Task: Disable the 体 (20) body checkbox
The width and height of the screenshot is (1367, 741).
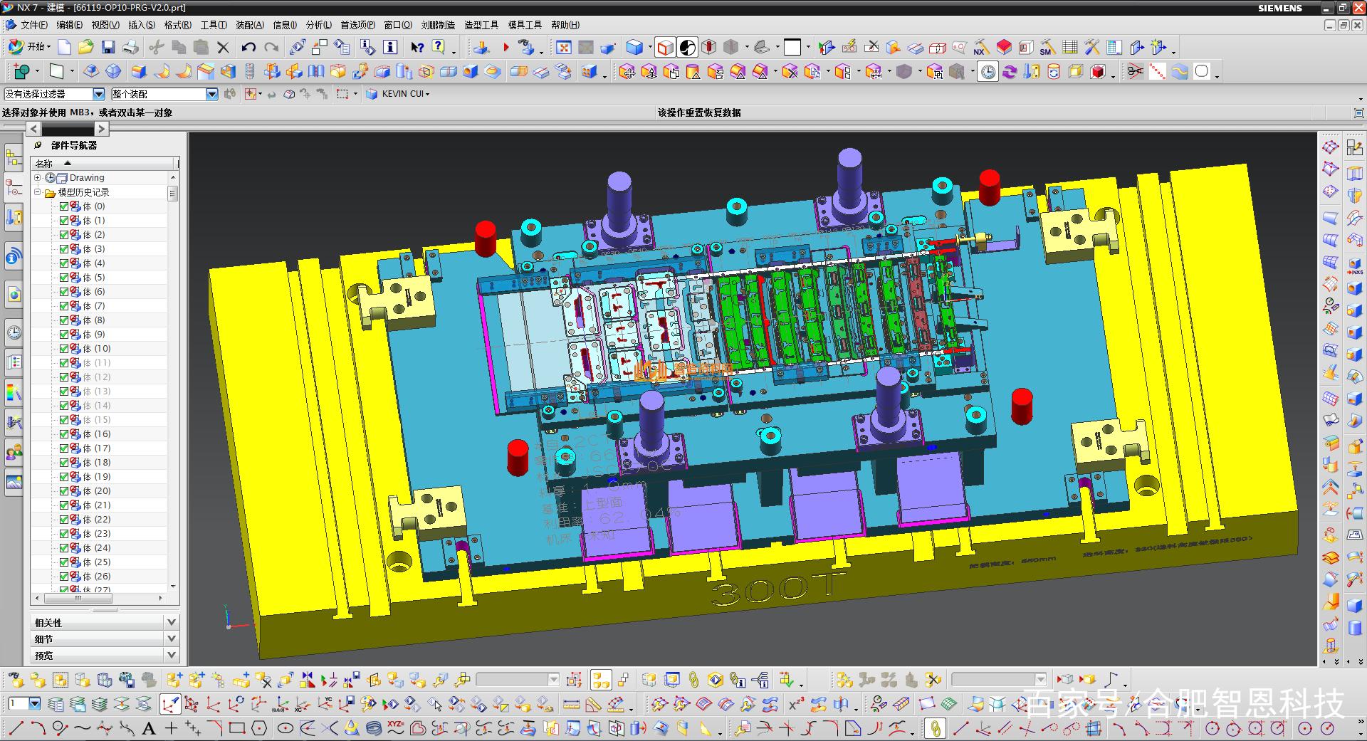Action: point(64,491)
